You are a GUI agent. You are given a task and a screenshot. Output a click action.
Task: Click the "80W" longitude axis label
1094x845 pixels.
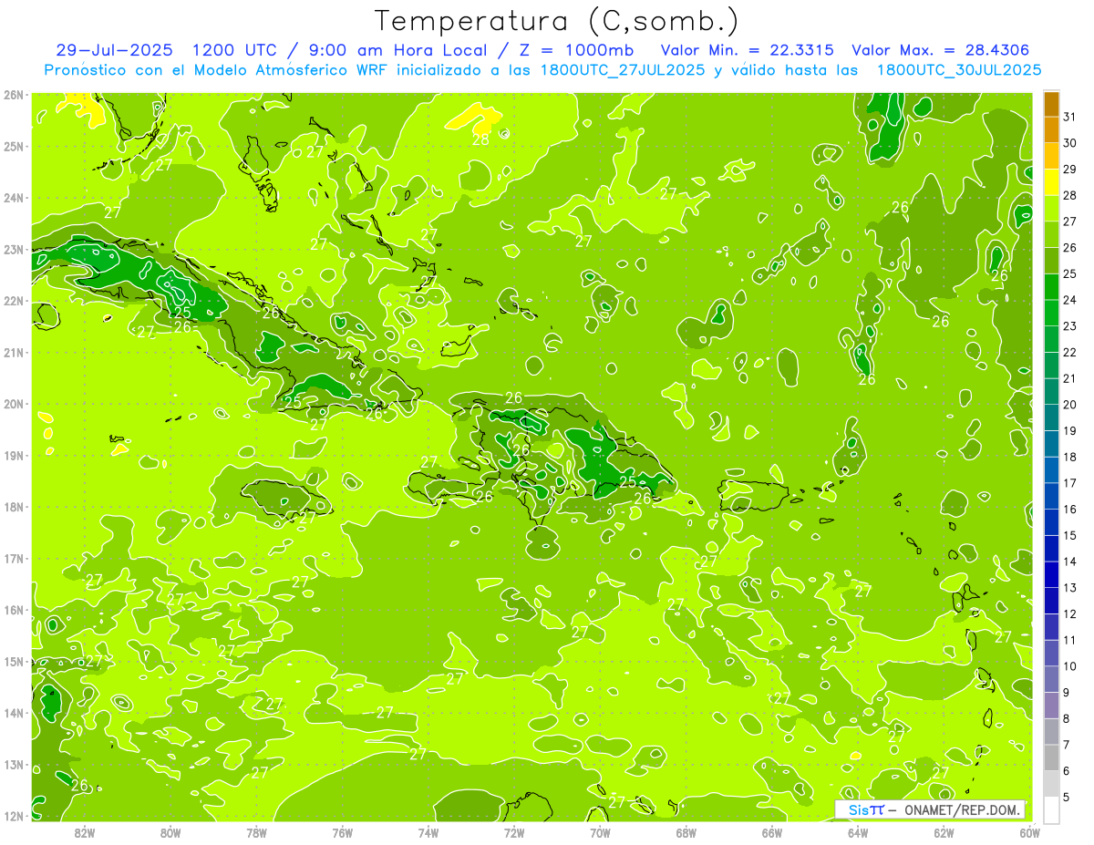coord(170,832)
